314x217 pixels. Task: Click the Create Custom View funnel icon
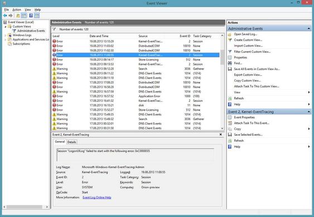click(x=230, y=40)
